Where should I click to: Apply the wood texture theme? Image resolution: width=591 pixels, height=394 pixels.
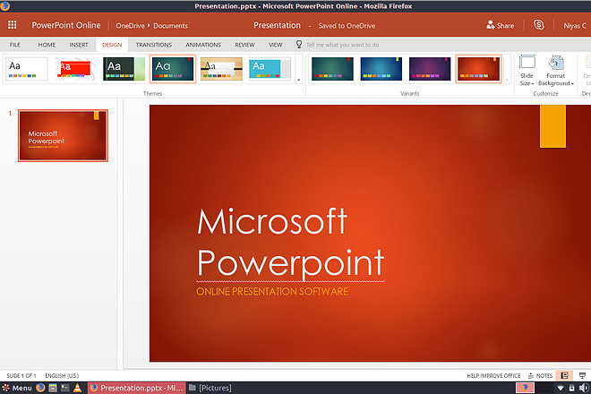click(221, 69)
